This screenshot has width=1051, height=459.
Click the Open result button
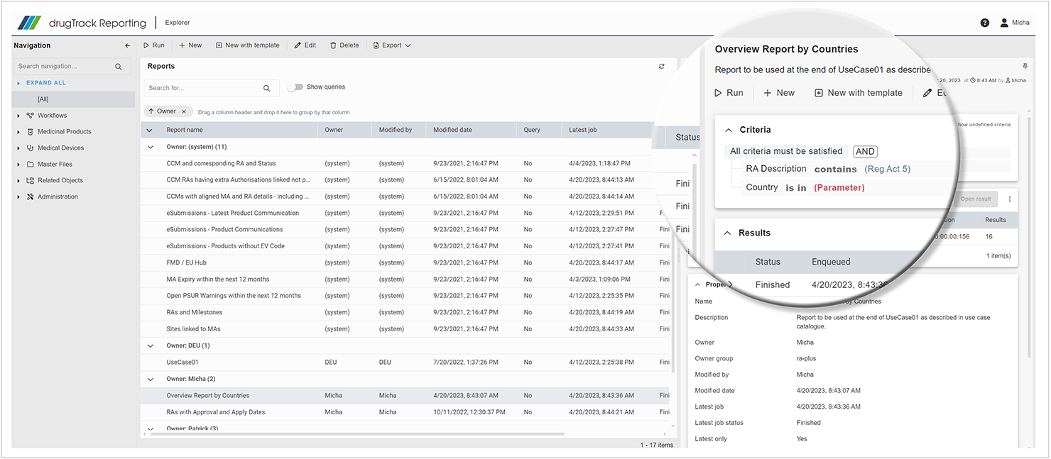[x=976, y=199]
